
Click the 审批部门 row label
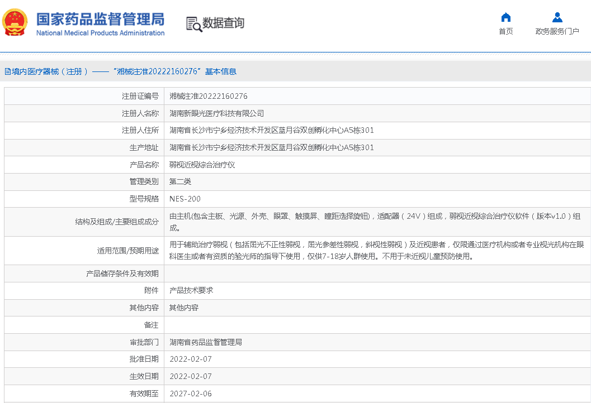point(144,342)
